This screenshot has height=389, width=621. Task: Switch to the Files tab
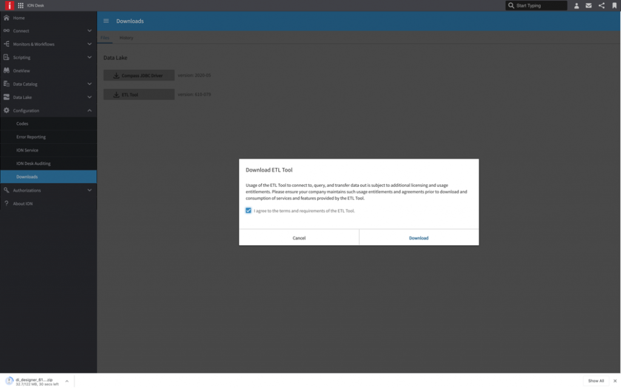[x=105, y=38]
